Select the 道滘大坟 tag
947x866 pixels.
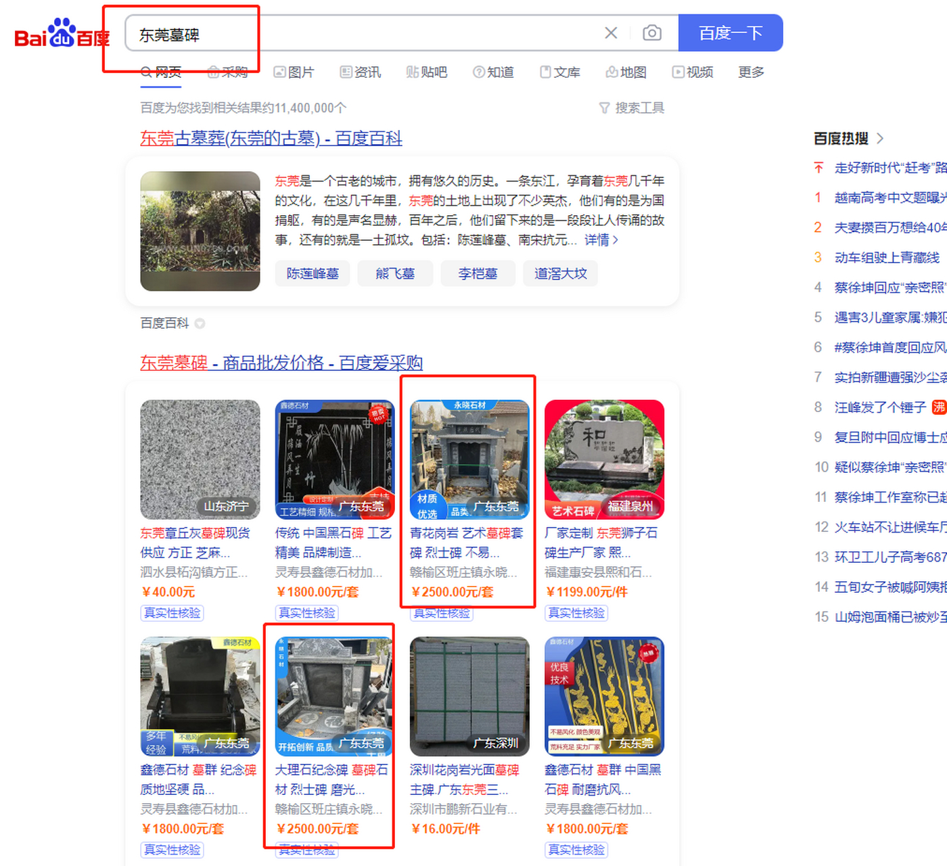tap(561, 273)
